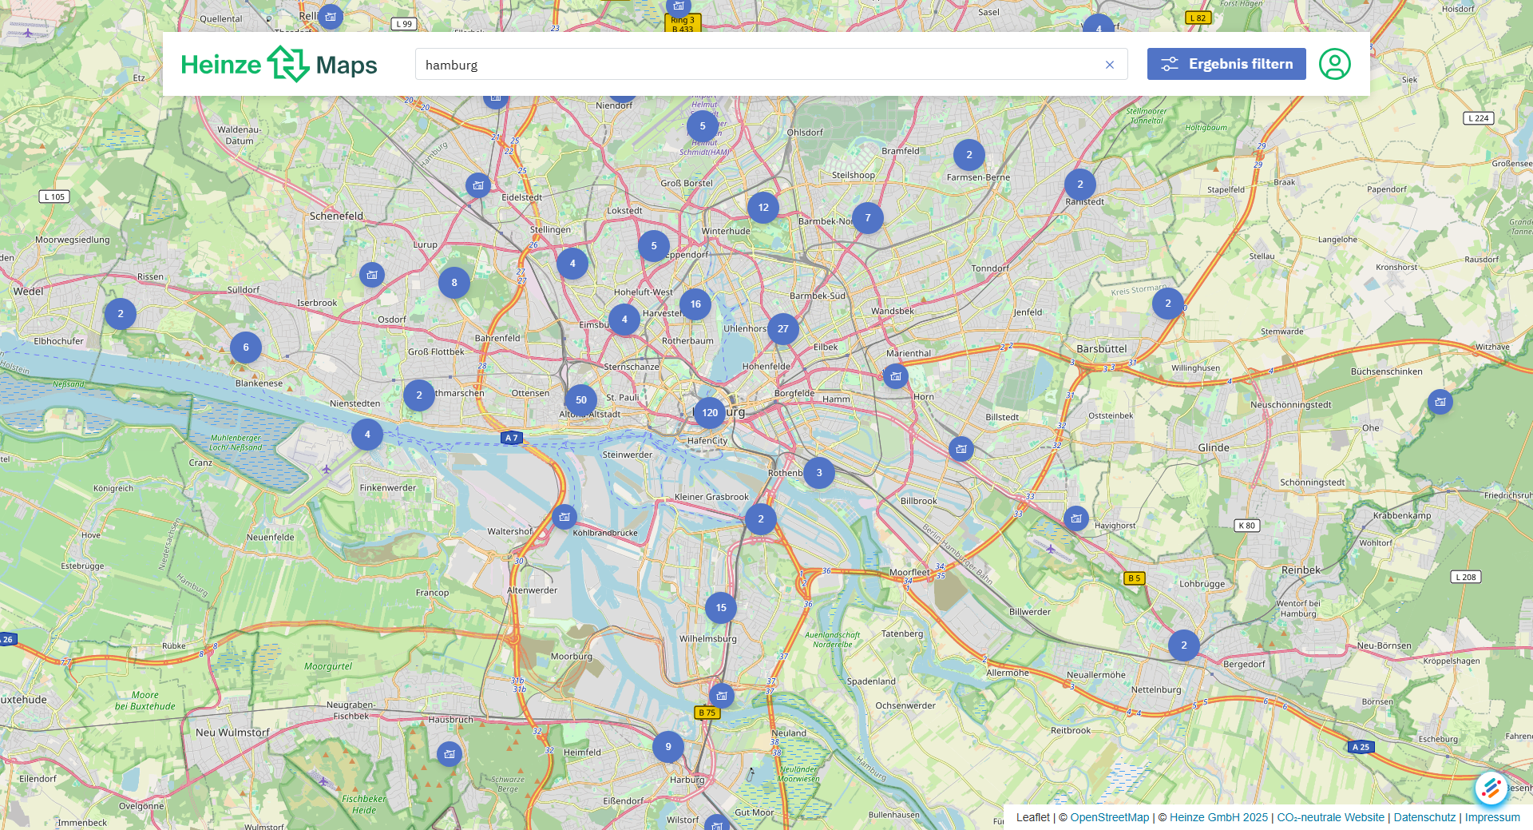Open the cluster 2 near Rahlstedt
Viewport: 1533px width, 830px height.
[x=1080, y=185]
